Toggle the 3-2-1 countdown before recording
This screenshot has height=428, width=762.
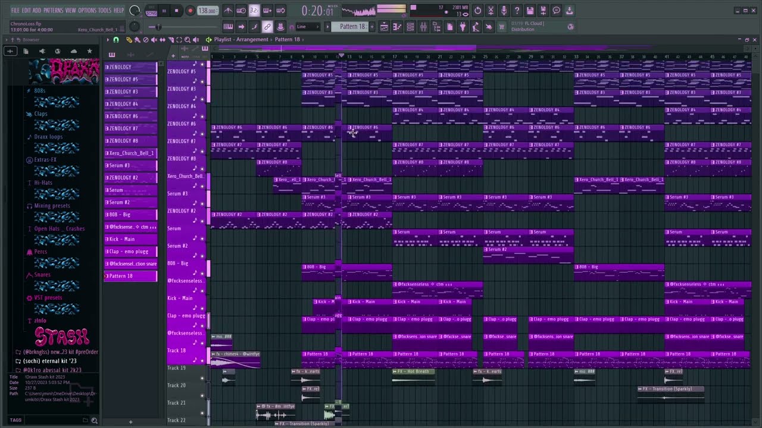click(x=254, y=11)
